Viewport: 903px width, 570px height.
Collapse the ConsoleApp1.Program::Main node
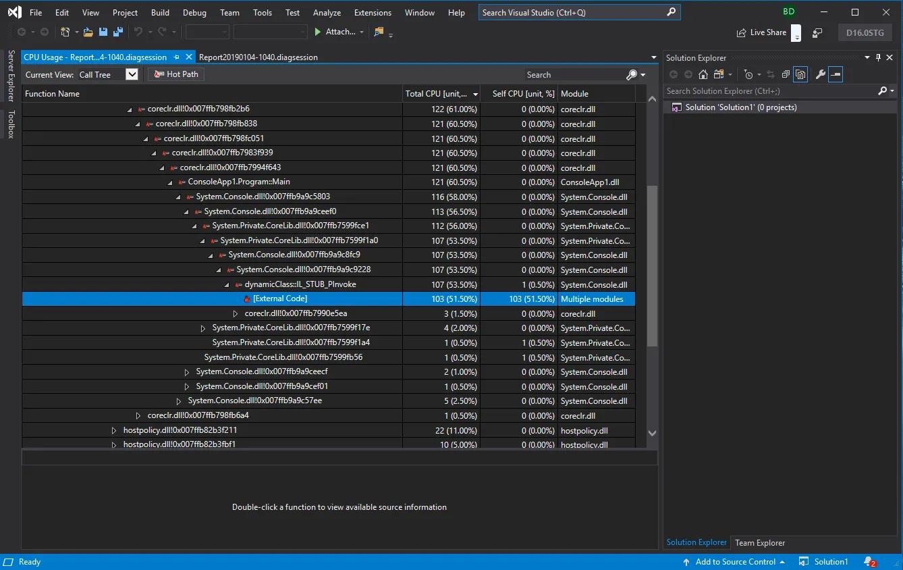click(x=171, y=182)
